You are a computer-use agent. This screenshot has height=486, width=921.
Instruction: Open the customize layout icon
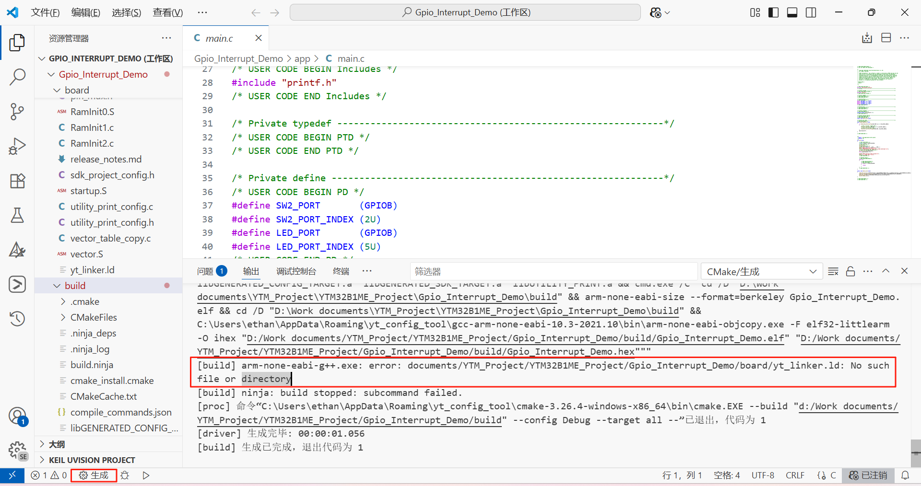755,12
